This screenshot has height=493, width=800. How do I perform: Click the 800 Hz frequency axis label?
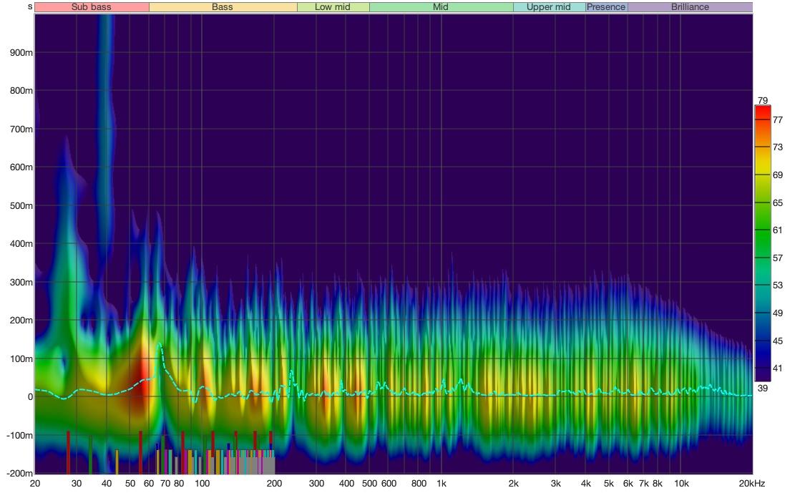(419, 483)
